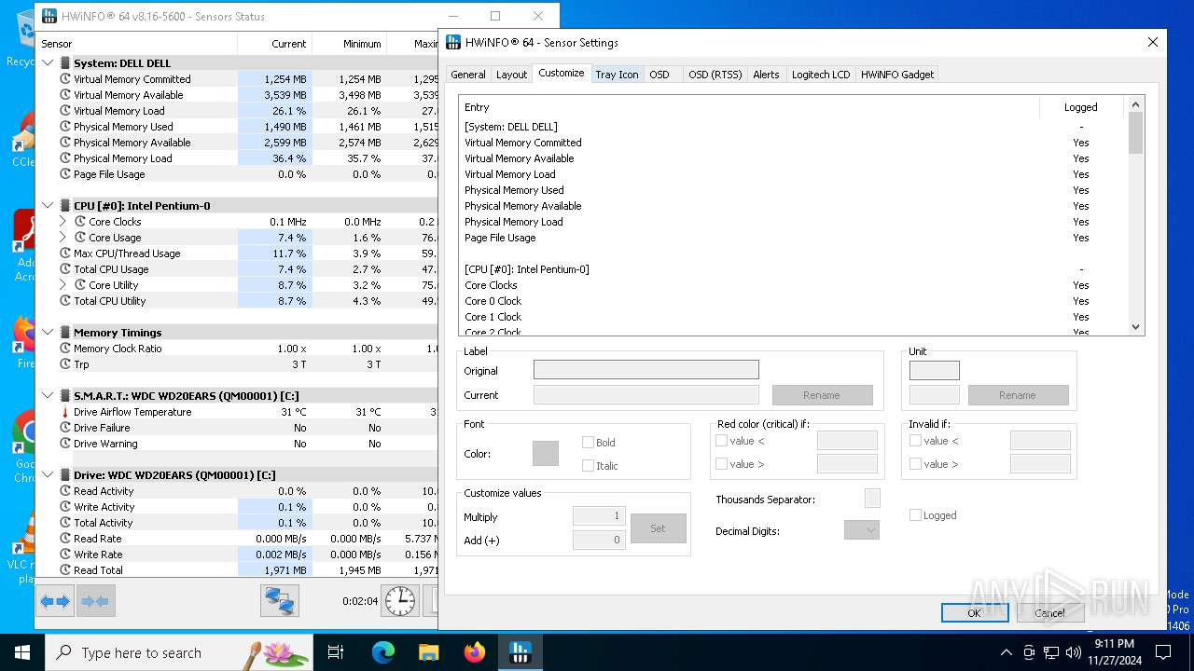Click the Thousands Separator field

pyautogui.click(x=872, y=499)
